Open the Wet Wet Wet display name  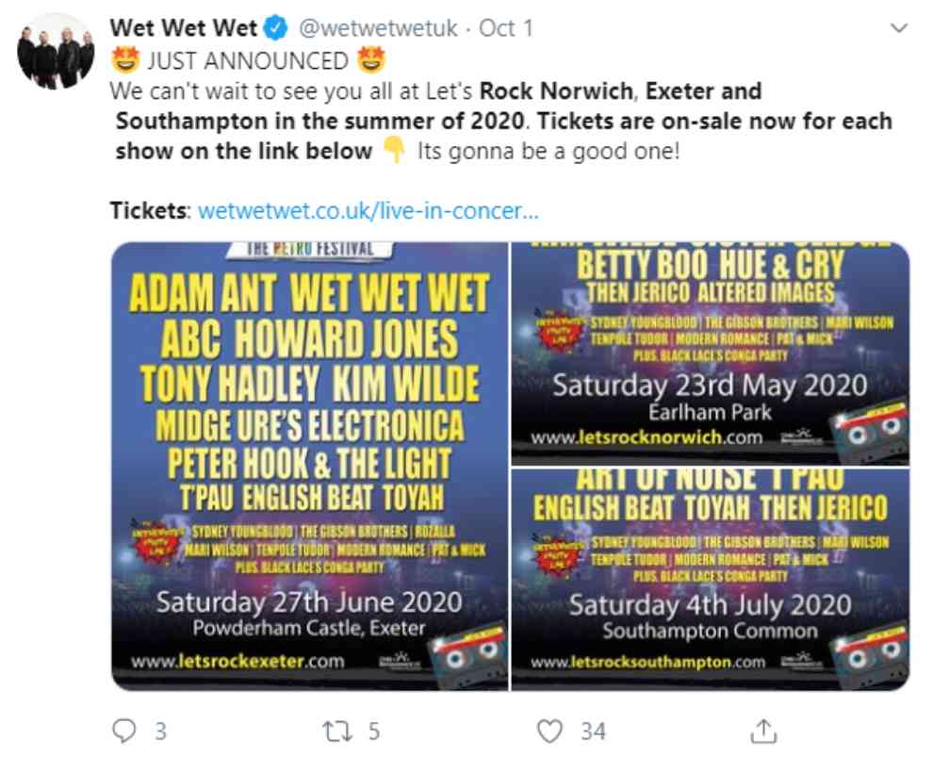183,28
